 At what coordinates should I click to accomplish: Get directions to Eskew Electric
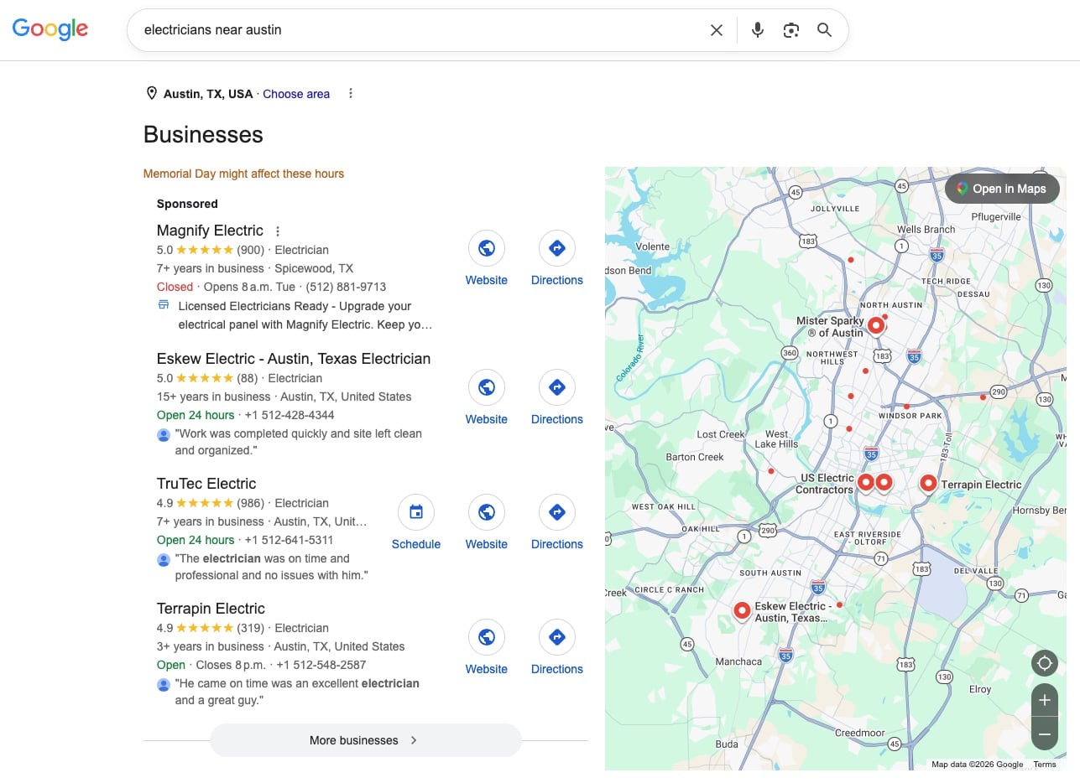coord(557,387)
